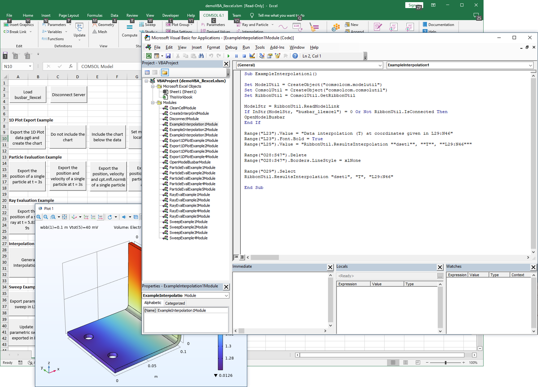Click the Documentation button in Excel ribbon
The height and width of the screenshot is (387, 538).
pyautogui.click(x=438, y=24)
